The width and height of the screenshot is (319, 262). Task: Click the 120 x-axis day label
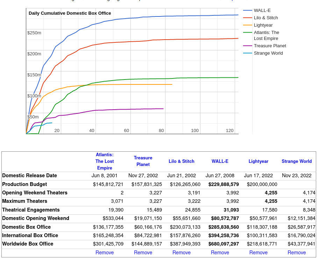pyautogui.click(x=230, y=130)
